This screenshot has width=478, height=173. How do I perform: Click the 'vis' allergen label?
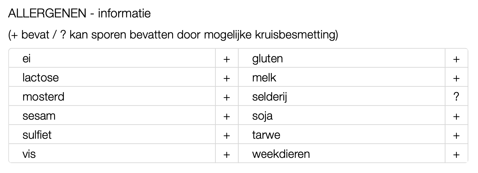click(x=29, y=154)
